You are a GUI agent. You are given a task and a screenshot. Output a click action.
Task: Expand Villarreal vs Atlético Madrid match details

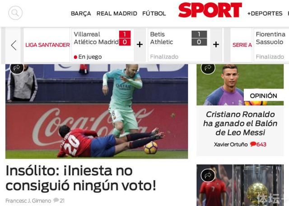coord(140,45)
